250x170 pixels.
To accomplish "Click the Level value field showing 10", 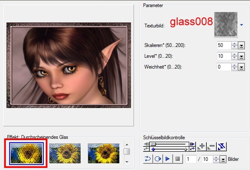I will click(x=224, y=56).
